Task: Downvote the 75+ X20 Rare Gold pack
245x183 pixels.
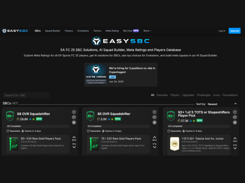Action: click(155, 147)
